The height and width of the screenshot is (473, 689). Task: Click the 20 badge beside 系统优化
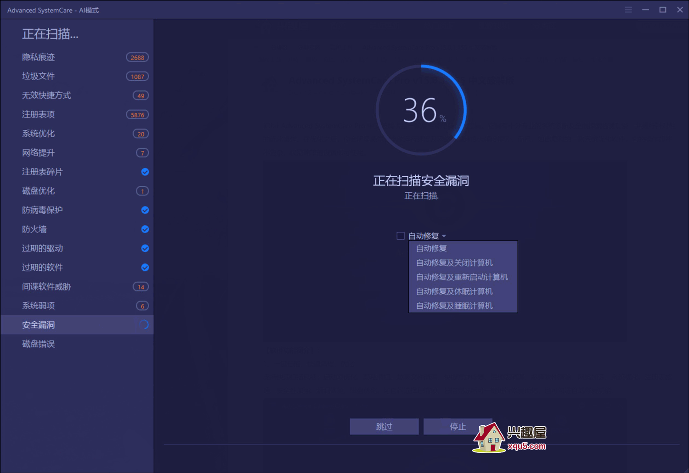[141, 134]
